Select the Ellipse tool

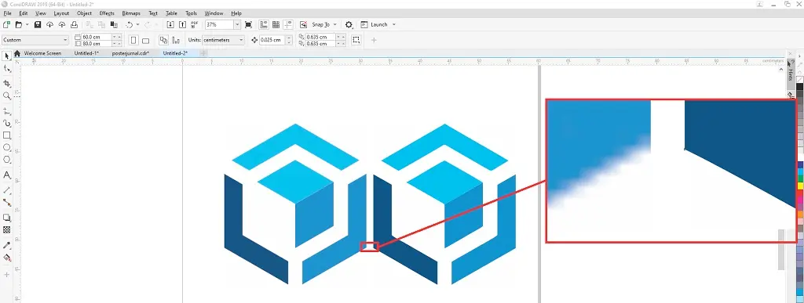[6, 148]
